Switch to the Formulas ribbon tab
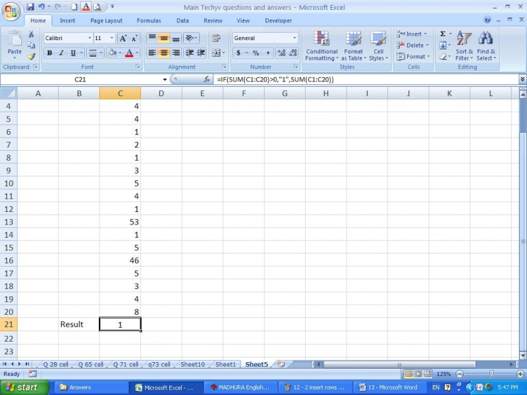The image size is (527, 395). click(148, 20)
